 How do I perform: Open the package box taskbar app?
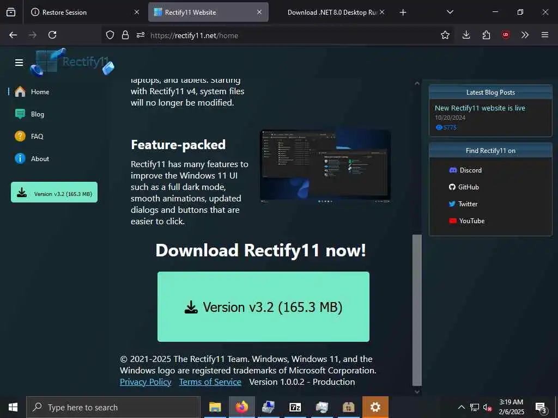click(348, 407)
